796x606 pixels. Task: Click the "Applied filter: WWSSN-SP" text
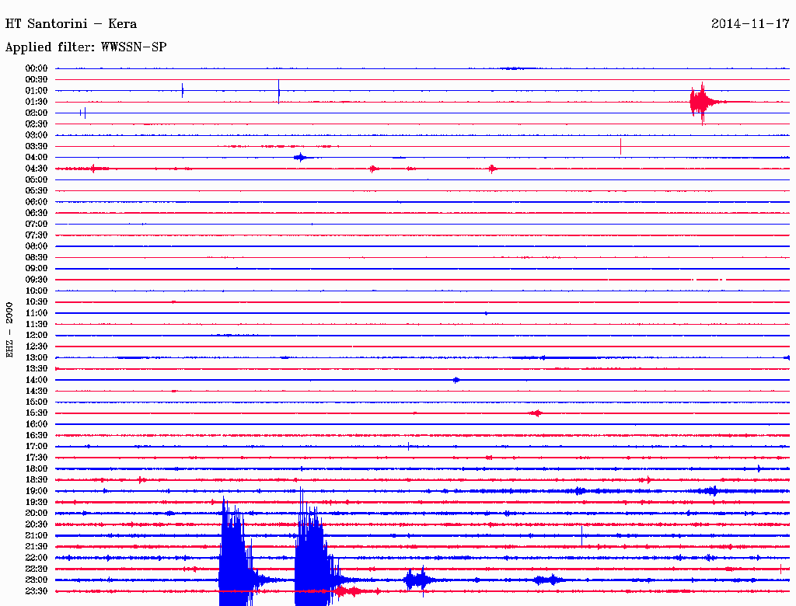86,47
